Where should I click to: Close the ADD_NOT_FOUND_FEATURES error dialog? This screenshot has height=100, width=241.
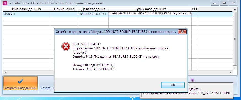(x=182, y=32)
